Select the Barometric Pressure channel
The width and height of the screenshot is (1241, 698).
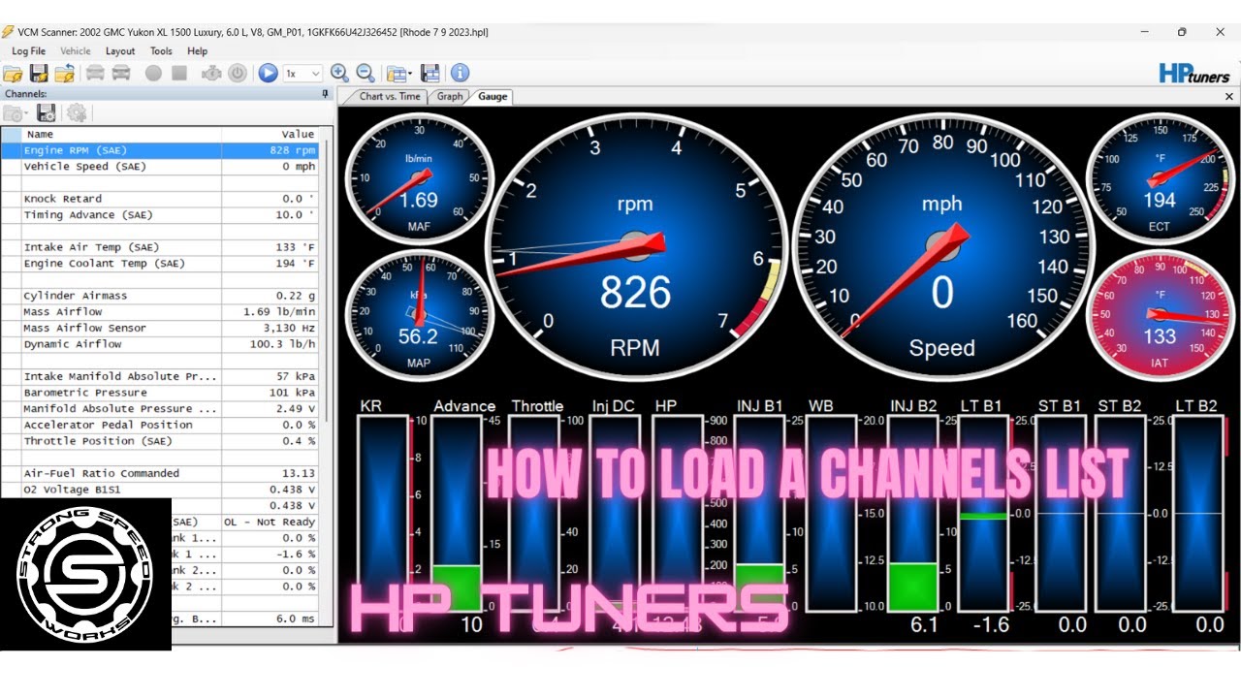point(160,393)
